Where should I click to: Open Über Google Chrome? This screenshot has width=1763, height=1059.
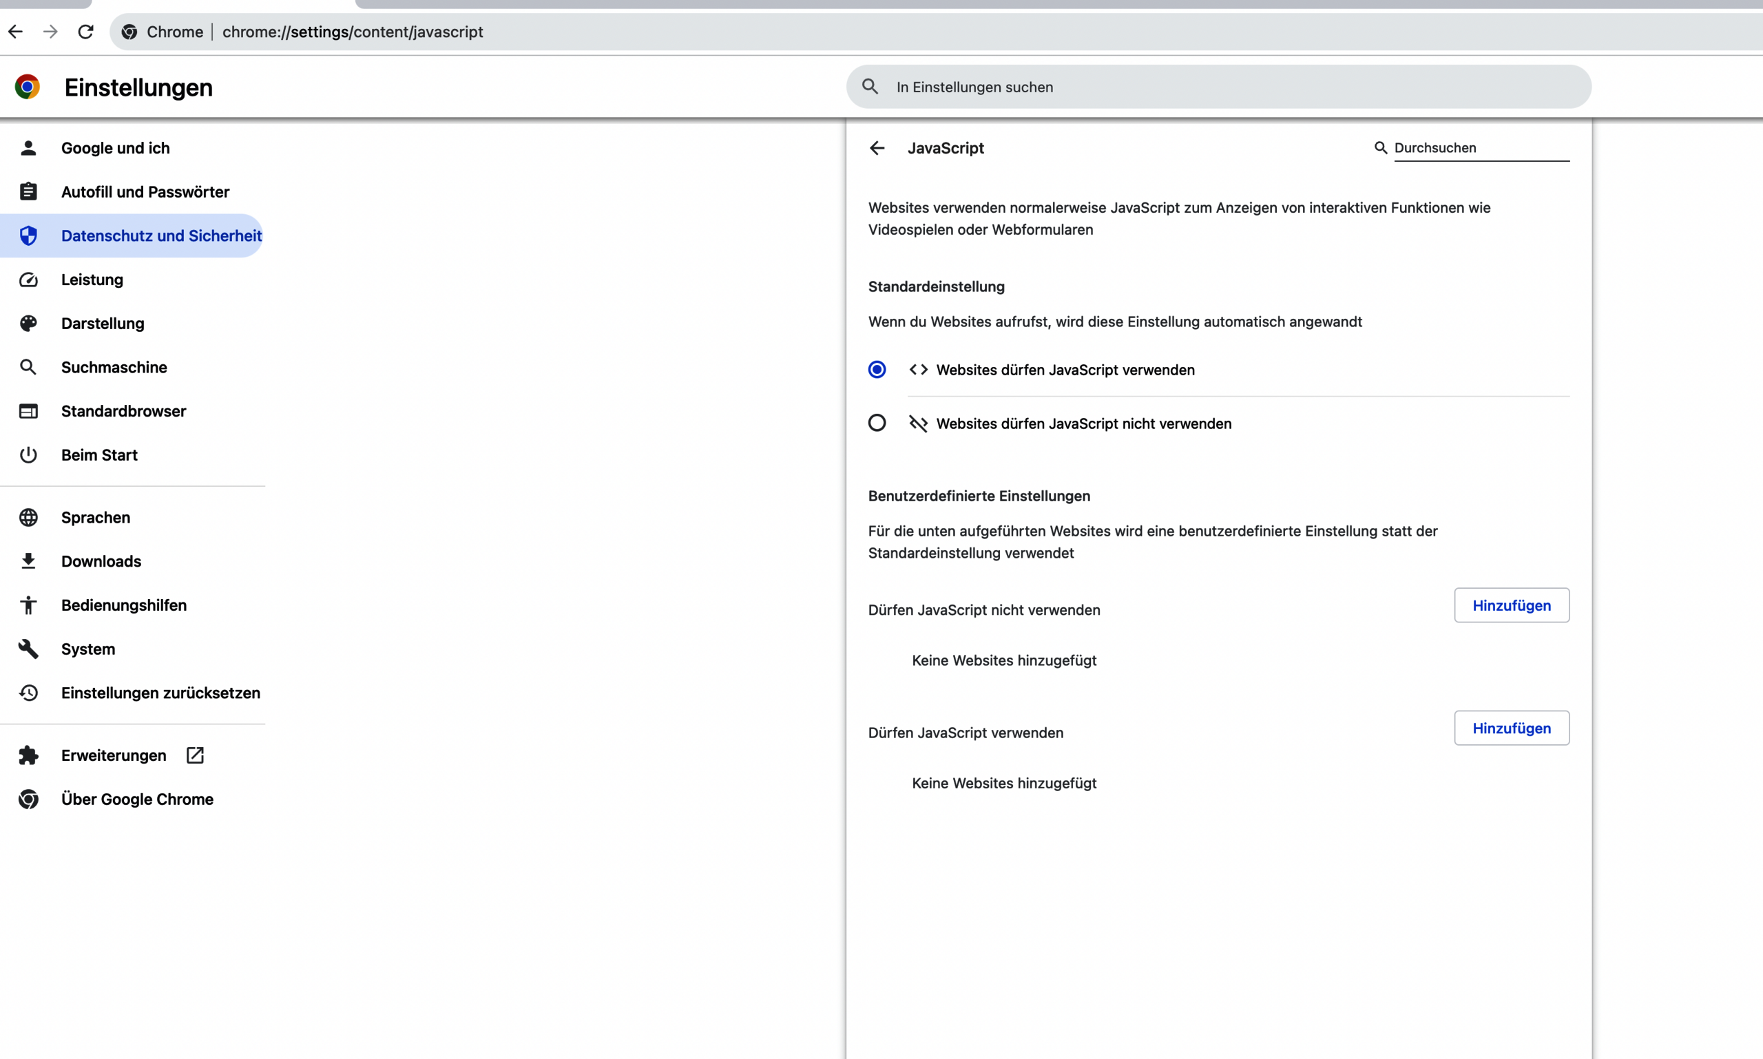tap(136, 799)
